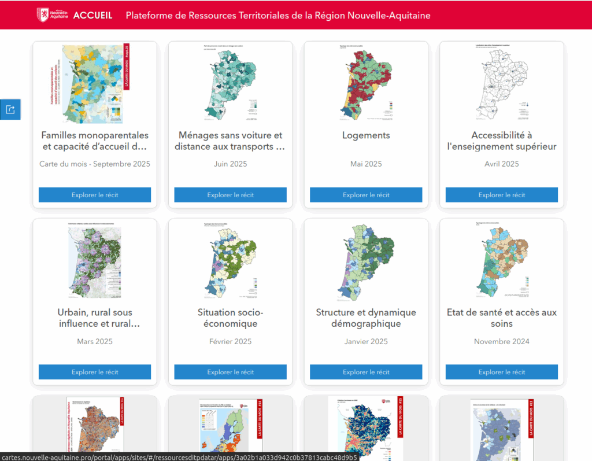Click the Etat de santé et accès title

pyautogui.click(x=501, y=318)
